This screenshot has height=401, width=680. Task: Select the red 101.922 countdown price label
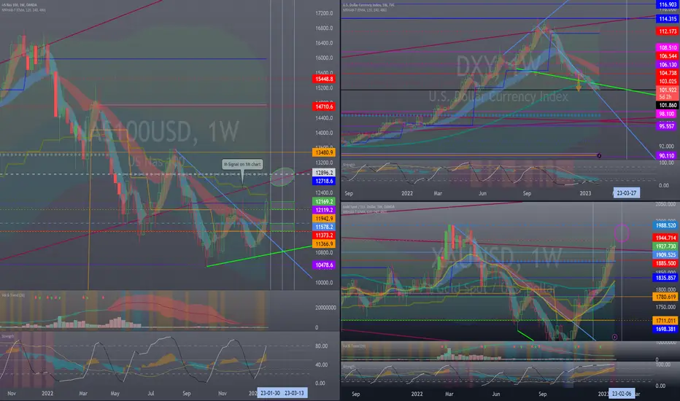(668, 93)
